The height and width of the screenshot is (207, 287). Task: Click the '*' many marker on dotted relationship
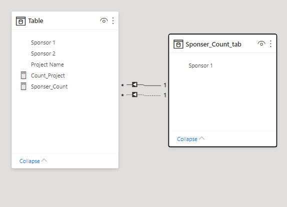(x=122, y=95)
